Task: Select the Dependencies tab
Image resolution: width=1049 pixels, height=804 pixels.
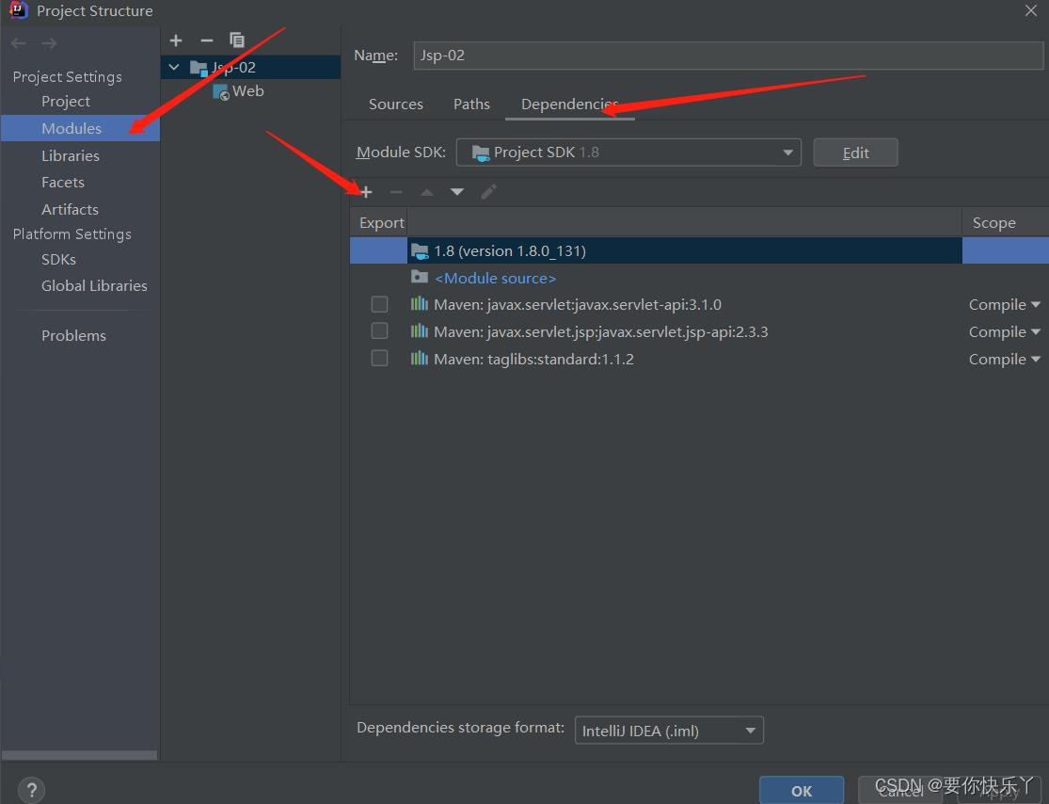Action: [x=569, y=105]
